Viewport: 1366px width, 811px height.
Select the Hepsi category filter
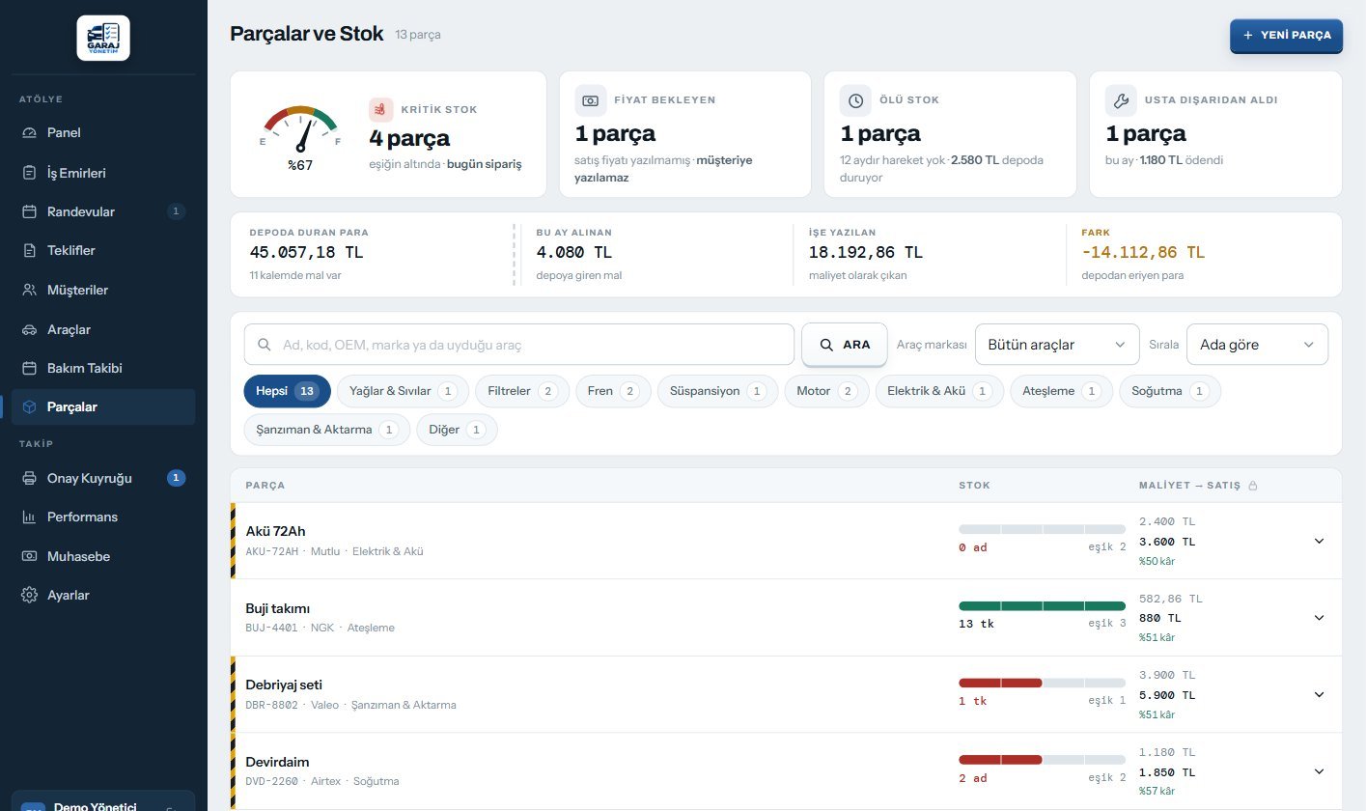[288, 391]
